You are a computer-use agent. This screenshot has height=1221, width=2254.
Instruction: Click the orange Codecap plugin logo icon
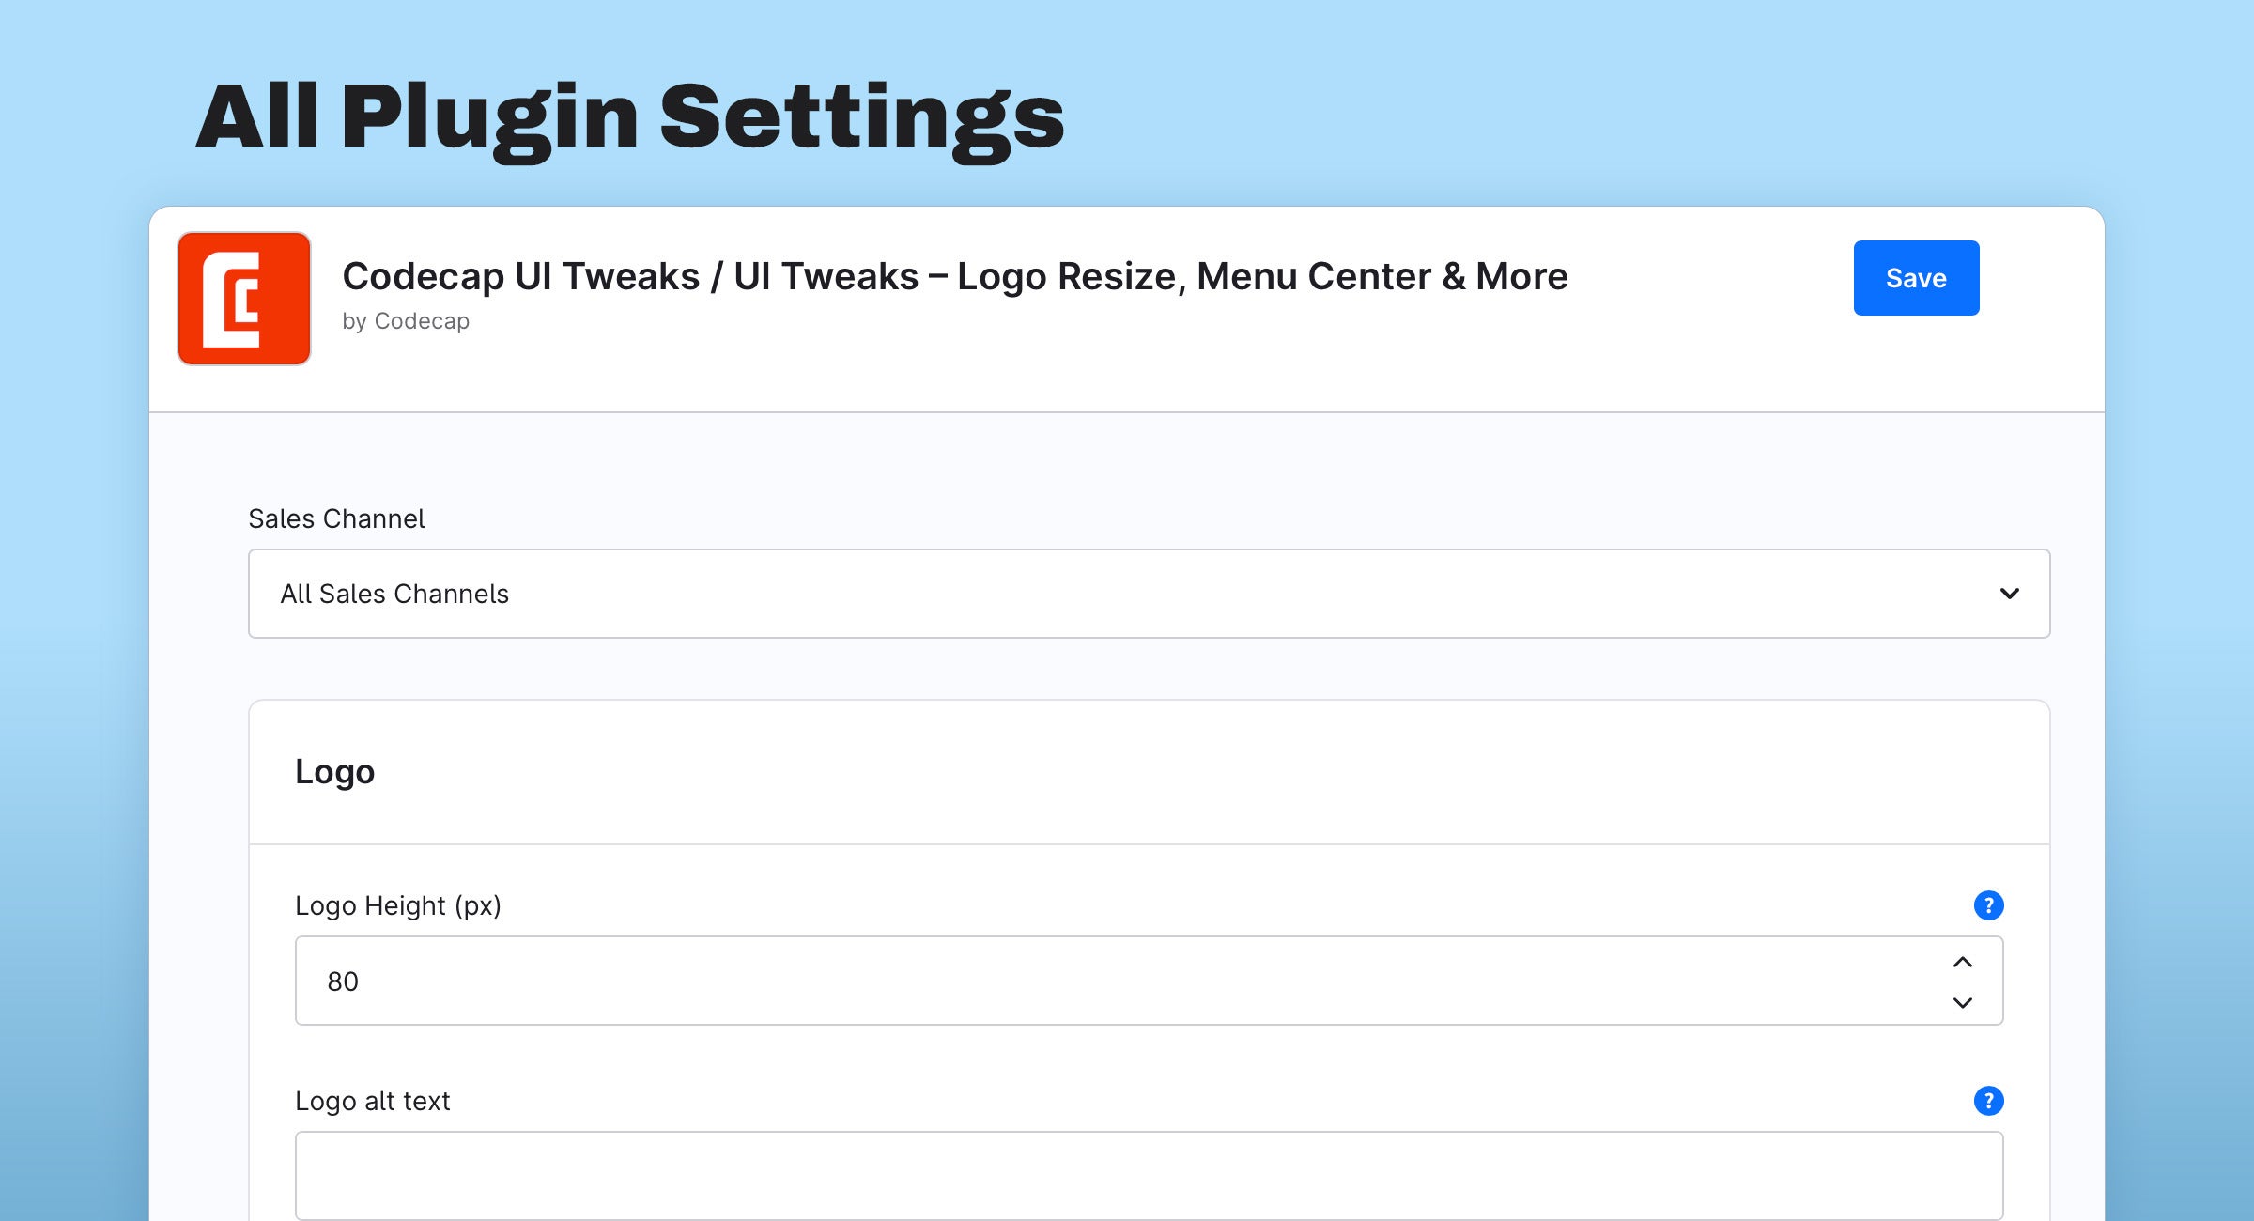(x=244, y=299)
